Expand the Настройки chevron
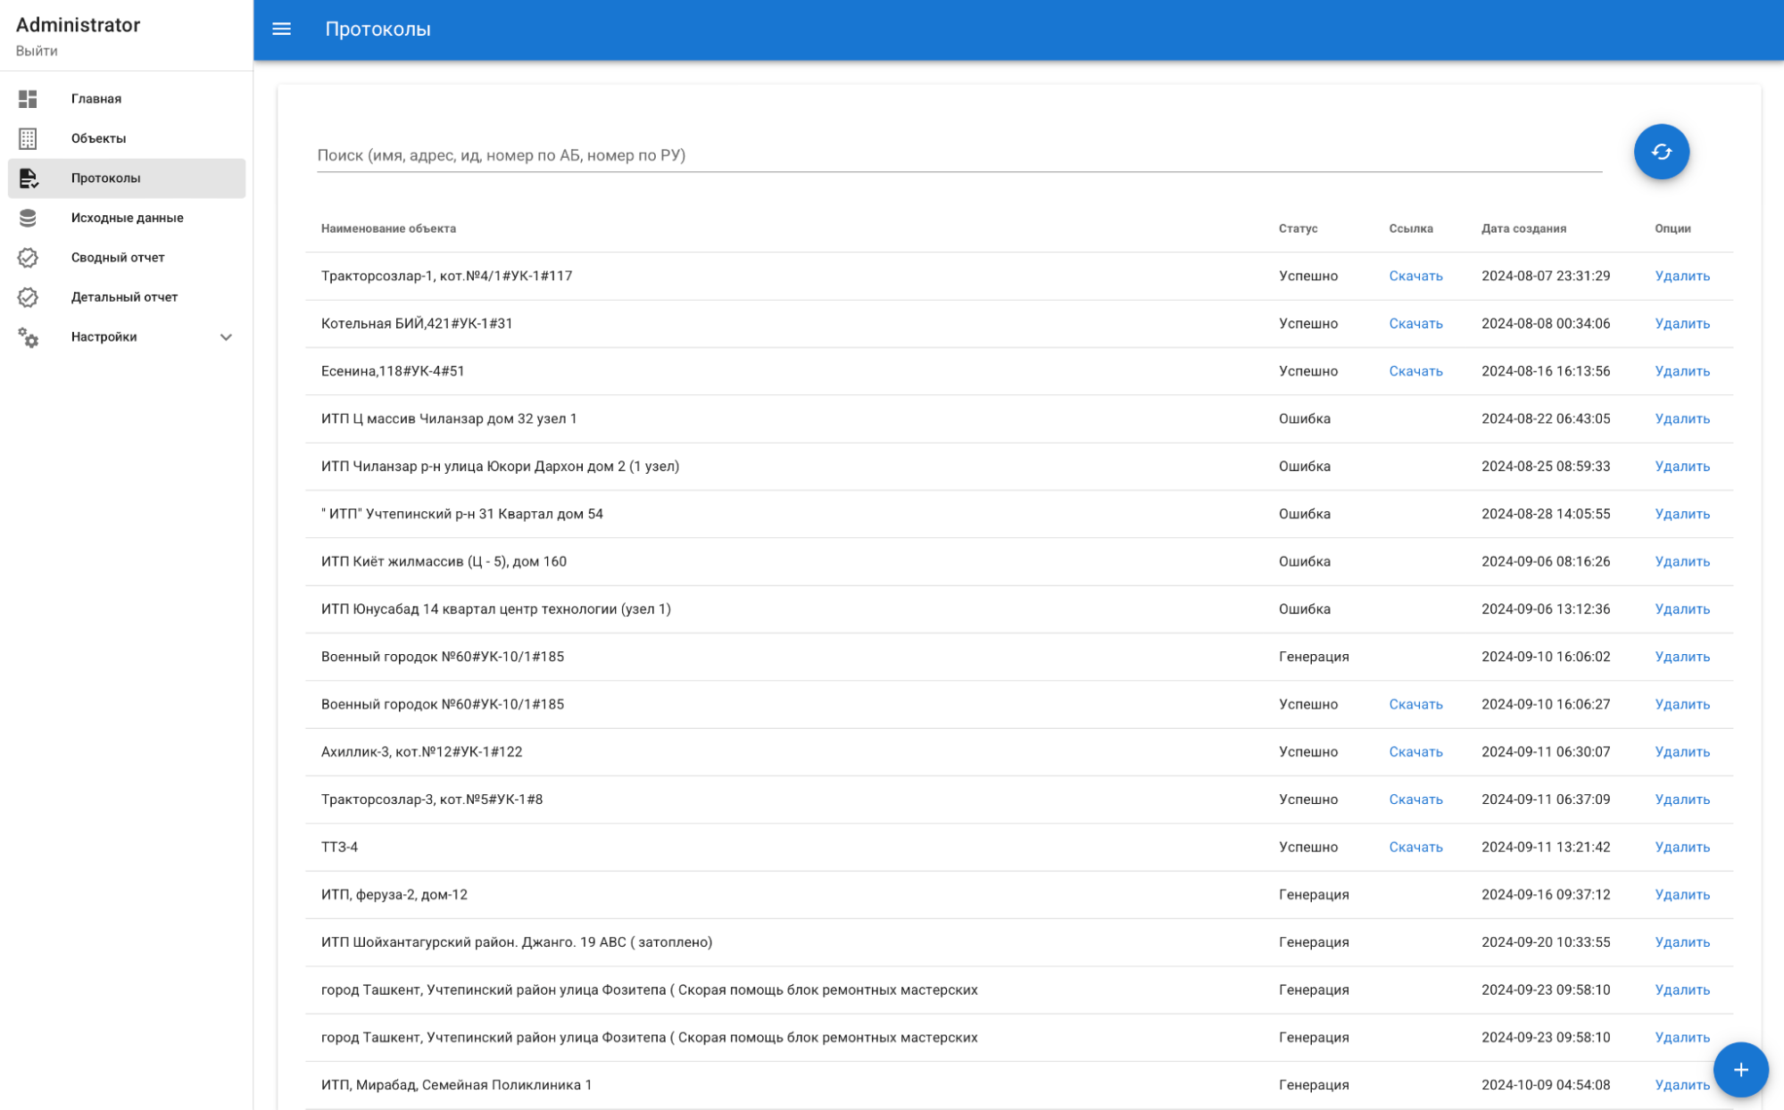 pos(226,337)
